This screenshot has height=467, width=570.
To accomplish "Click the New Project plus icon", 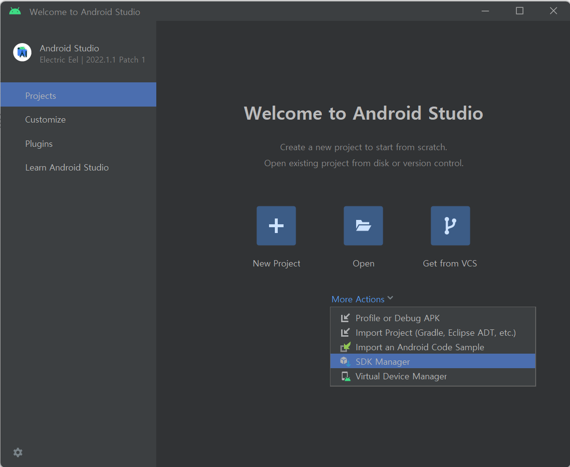I will click(x=276, y=226).
